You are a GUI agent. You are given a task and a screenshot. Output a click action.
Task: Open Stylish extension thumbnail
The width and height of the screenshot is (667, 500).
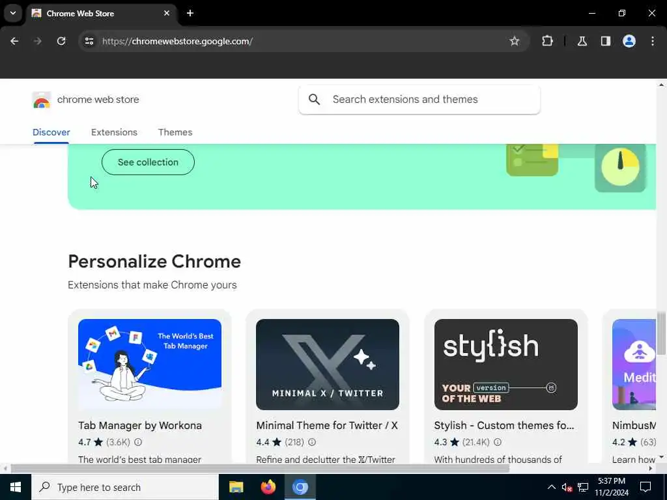point(505,365)
